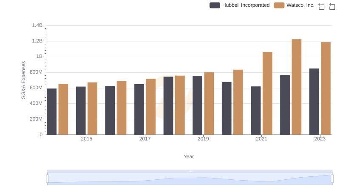Click the Watsco bar for 2015
Image resolution: width=340 pixels, height=195 pixels.
[92, 109]
